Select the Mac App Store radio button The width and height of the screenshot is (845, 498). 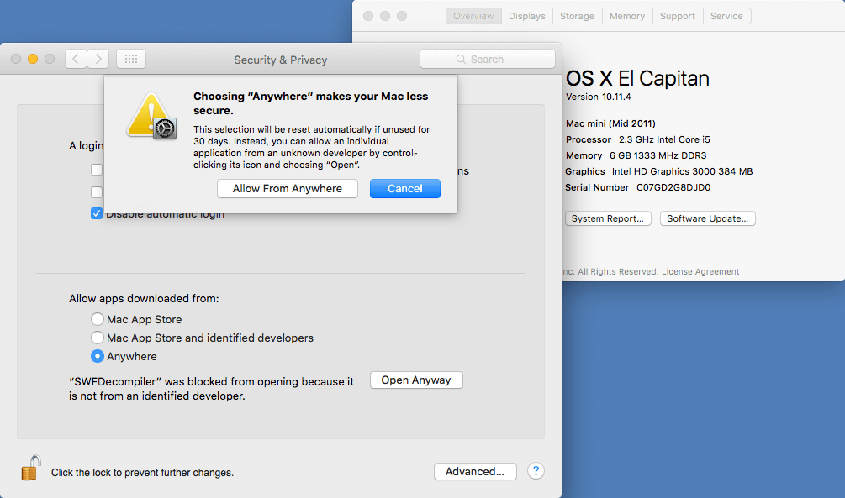click(x=97, y=319)
